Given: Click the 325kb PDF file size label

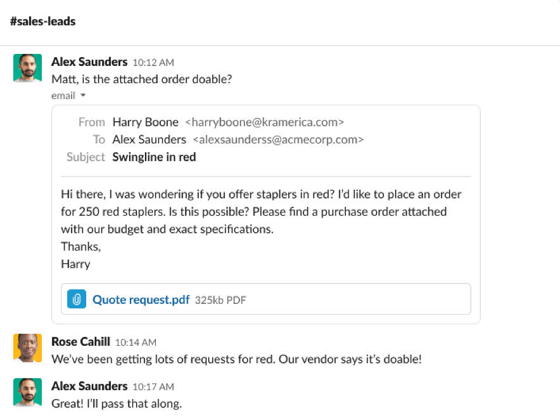Looking at the screenshot, I should 220,300.
